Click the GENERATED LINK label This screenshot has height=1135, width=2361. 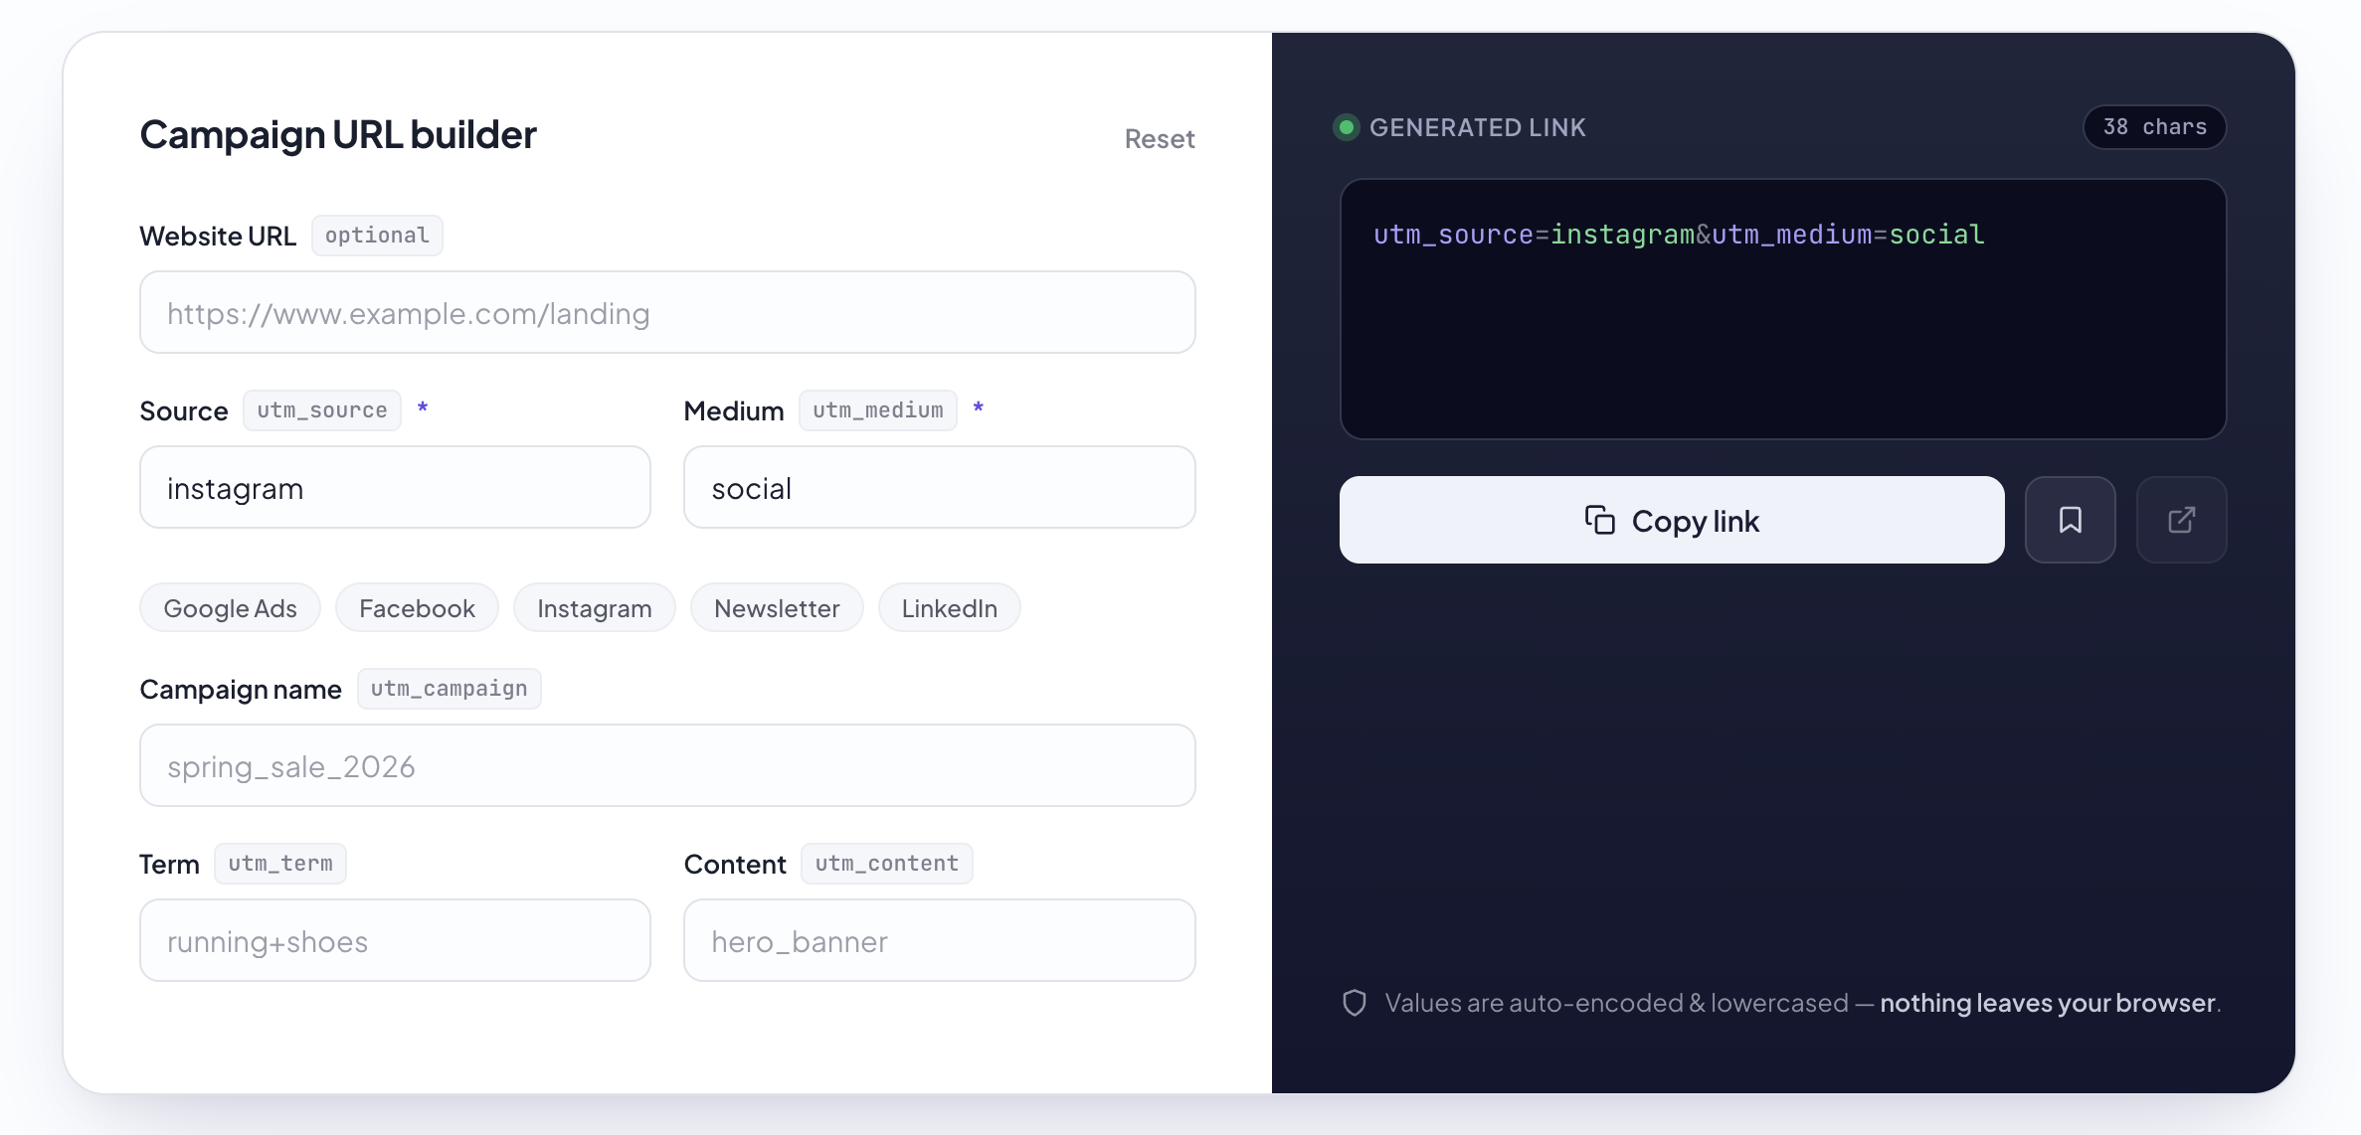[1478, 127]
